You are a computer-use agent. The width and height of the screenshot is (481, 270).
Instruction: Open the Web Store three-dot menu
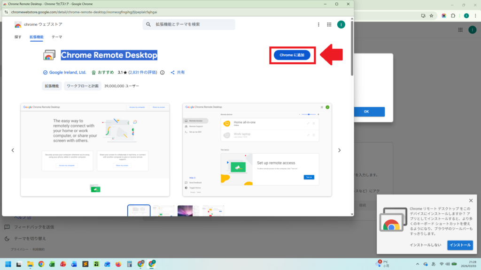[x=318, y=24]
